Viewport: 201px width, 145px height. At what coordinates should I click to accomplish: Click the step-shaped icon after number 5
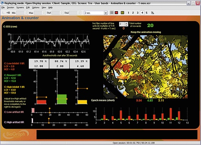tap(153, 13)
